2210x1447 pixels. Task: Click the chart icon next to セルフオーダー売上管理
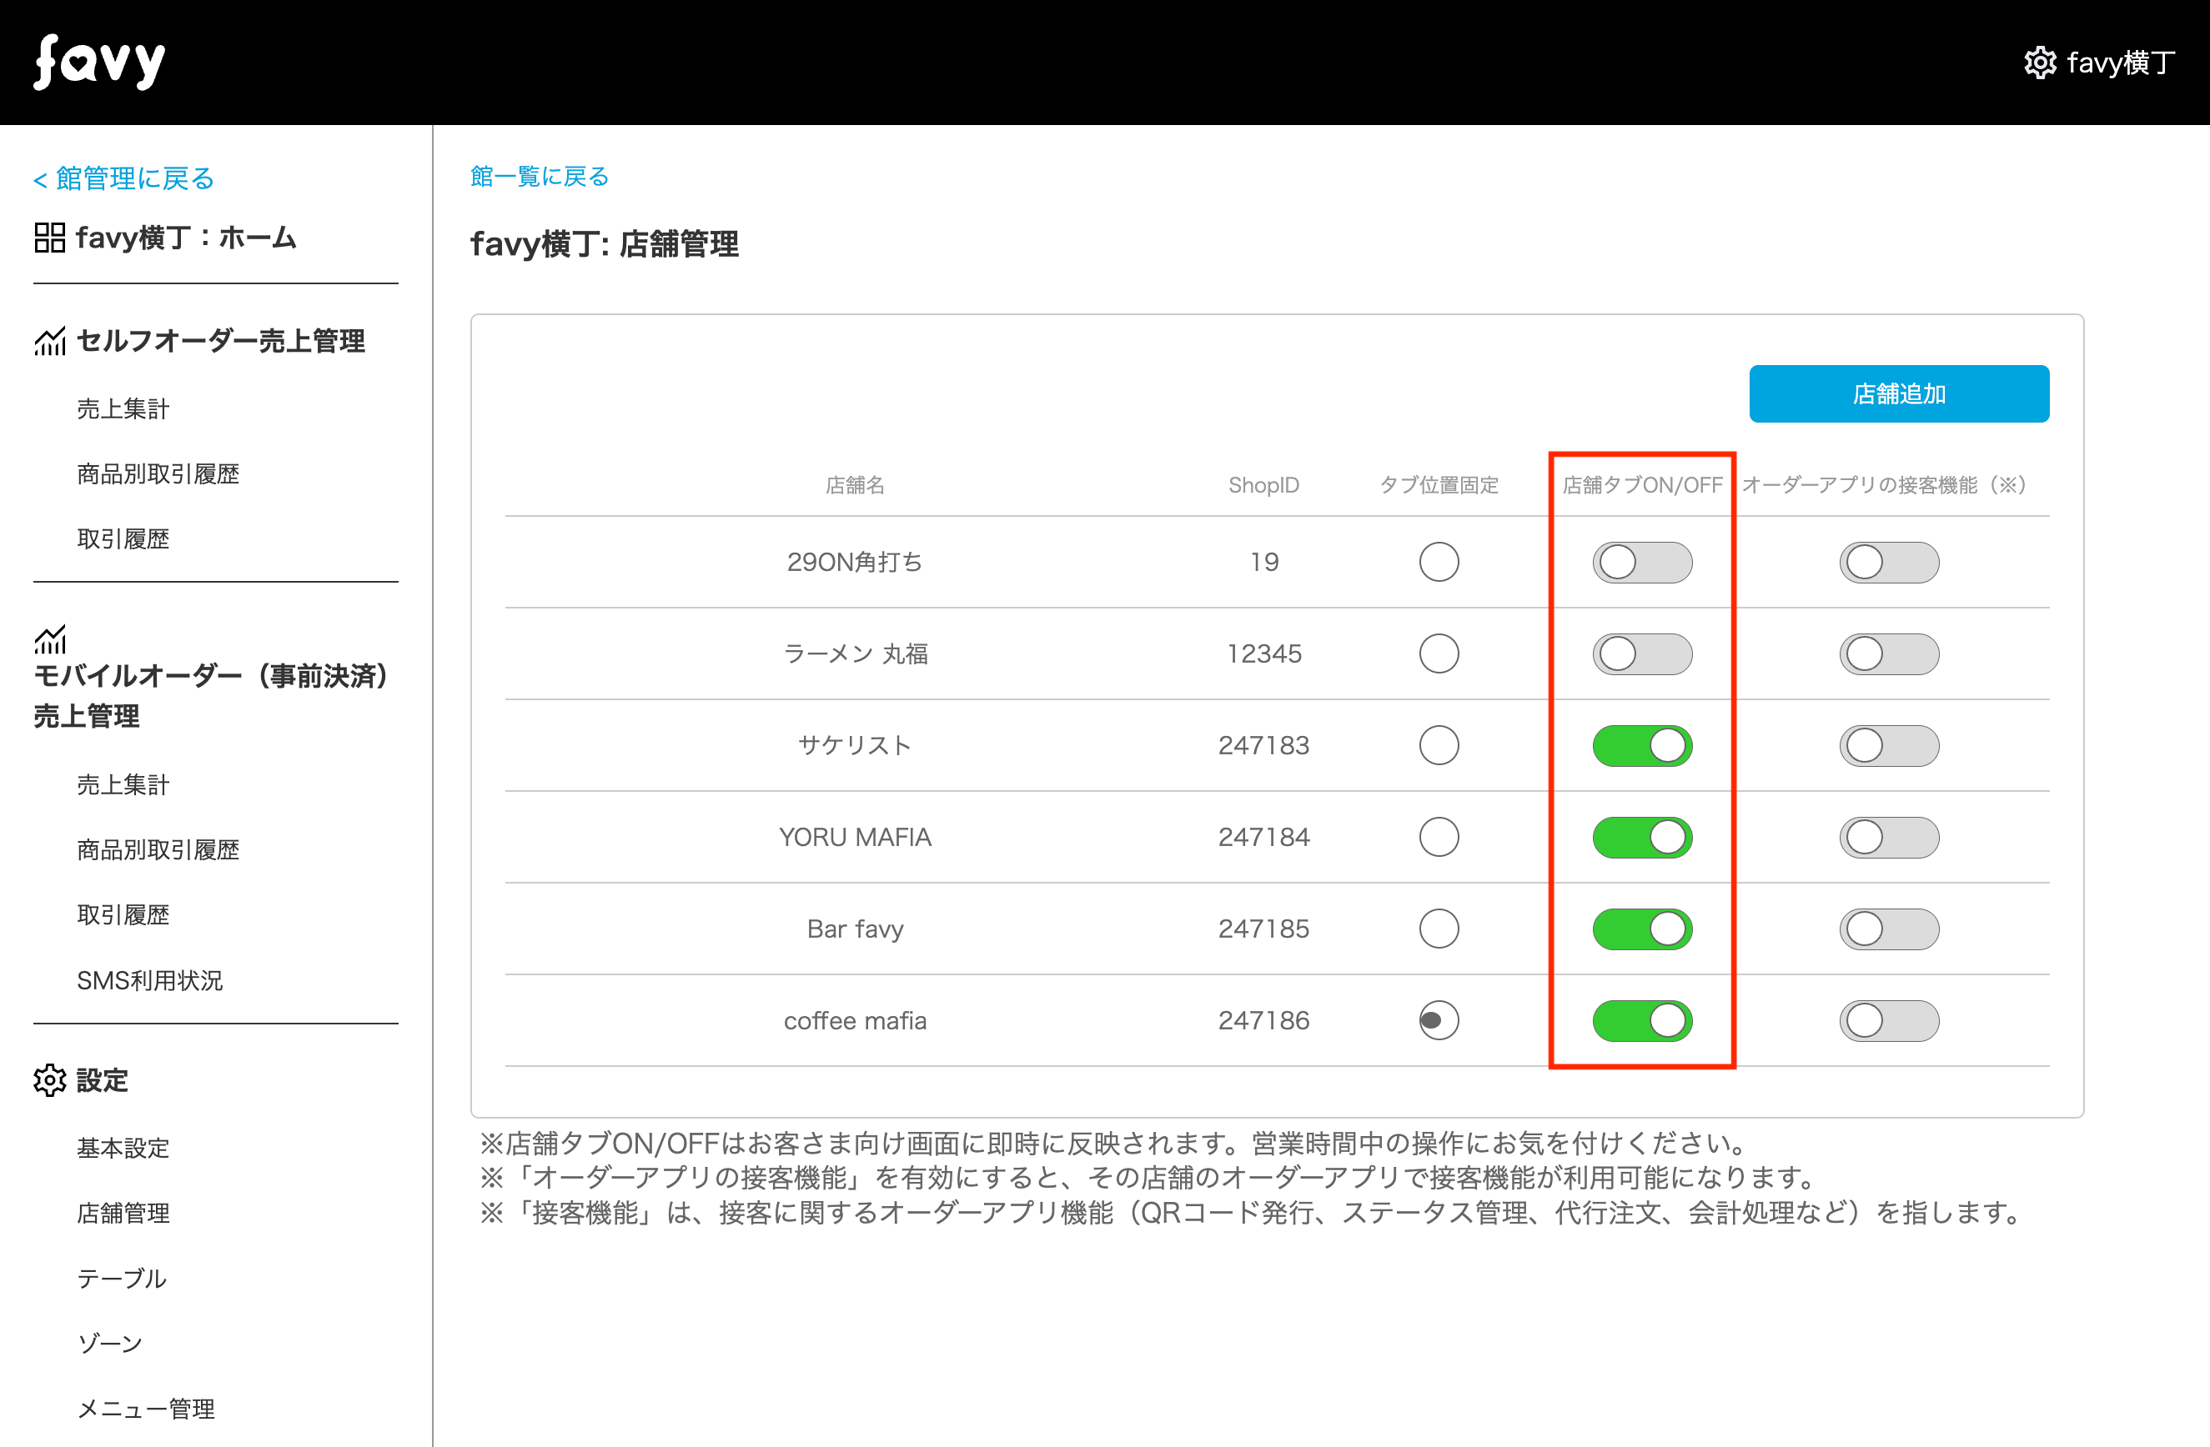(50, 341)
